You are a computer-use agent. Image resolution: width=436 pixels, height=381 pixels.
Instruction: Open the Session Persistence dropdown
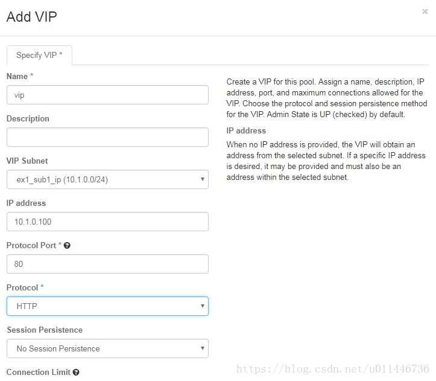point(107,348)
